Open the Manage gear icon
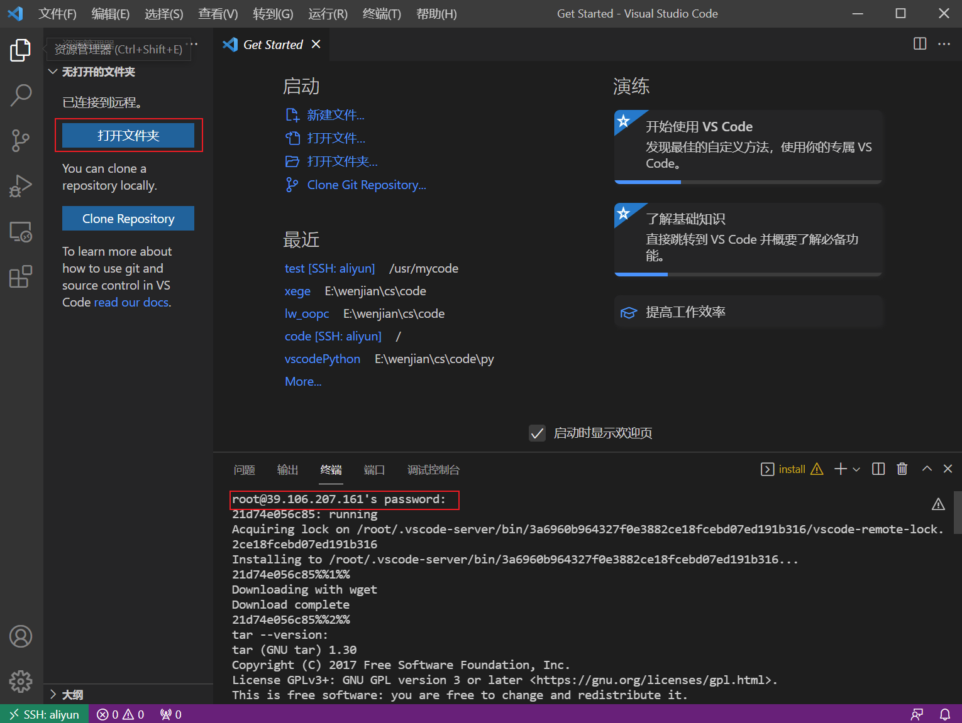 [21, 682]
